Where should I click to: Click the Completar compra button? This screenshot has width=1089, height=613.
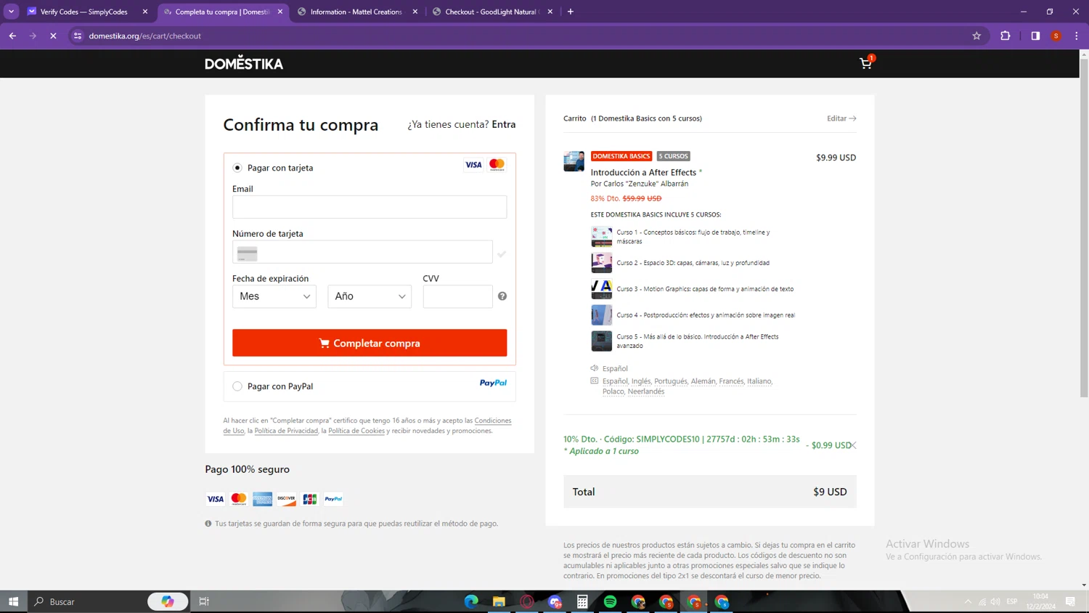370,343
